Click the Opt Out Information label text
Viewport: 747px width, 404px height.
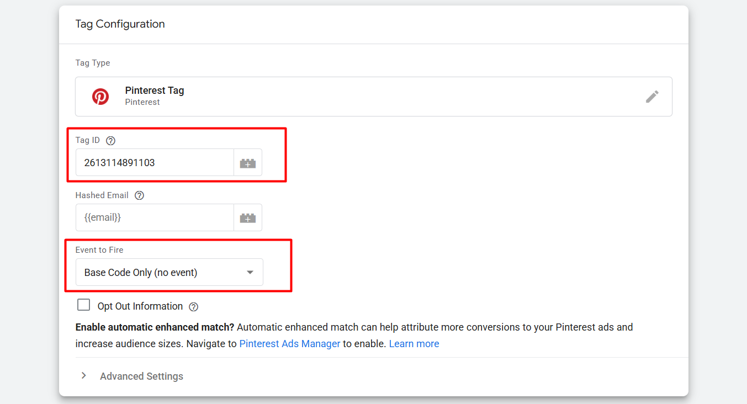click(140, 306)
